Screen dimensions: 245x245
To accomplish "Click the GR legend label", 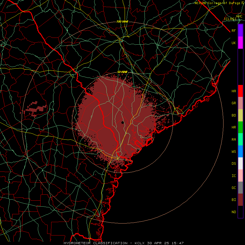I will click(x=234, y=103).
